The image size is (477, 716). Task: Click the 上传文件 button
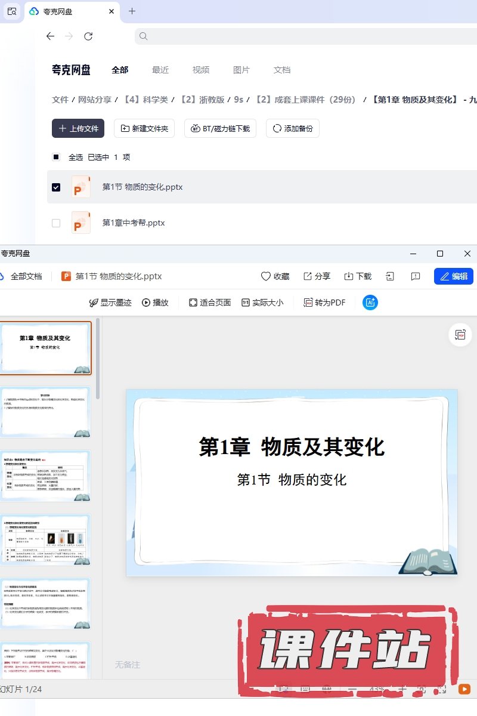click(x=78, y=128)
